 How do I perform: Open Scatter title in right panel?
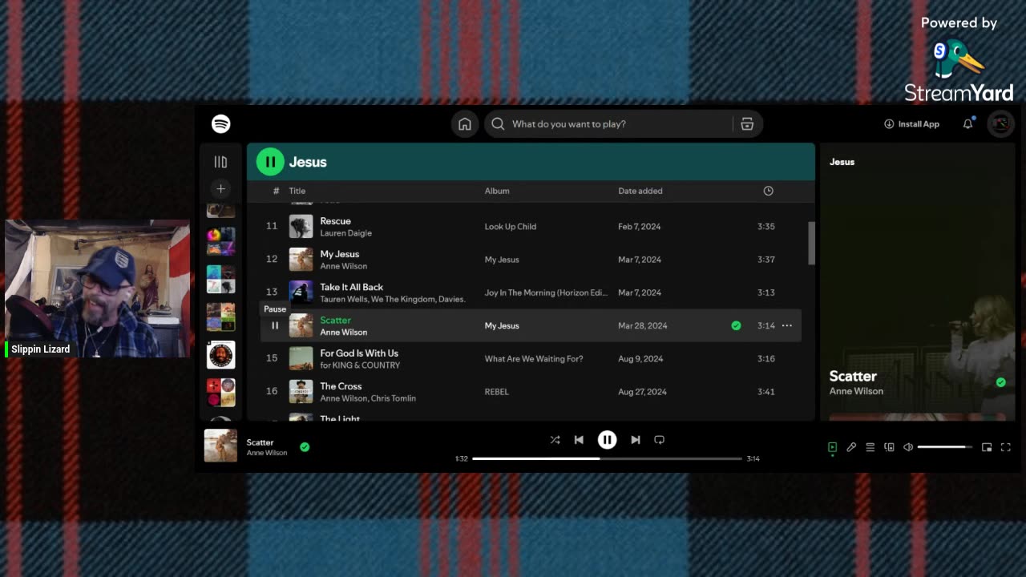pyautogui.click(x=853, y=376)
